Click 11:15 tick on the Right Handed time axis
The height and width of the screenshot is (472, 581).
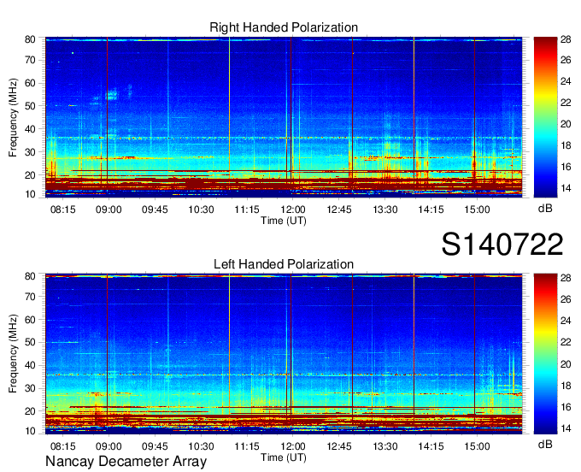(x=247, y=209)
